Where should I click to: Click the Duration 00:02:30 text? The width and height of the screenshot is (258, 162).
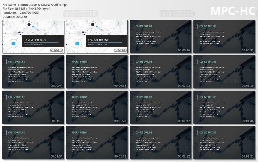tap(15, 17)
